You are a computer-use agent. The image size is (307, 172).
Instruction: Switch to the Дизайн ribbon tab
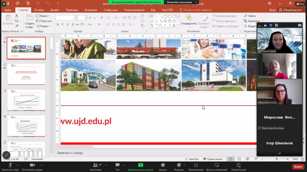coord(54,9)
